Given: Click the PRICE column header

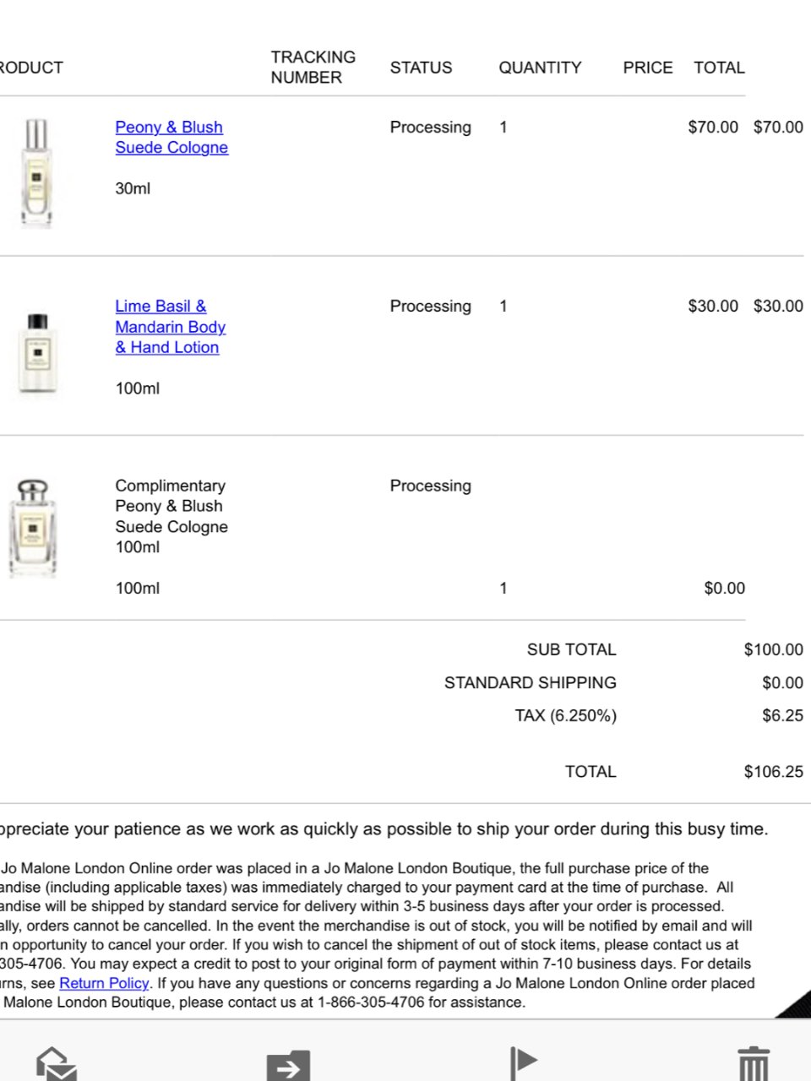Looking at the screenshot, I should (x=647, y=68).
